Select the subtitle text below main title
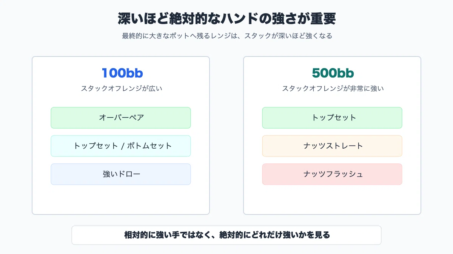 point(227,36)
